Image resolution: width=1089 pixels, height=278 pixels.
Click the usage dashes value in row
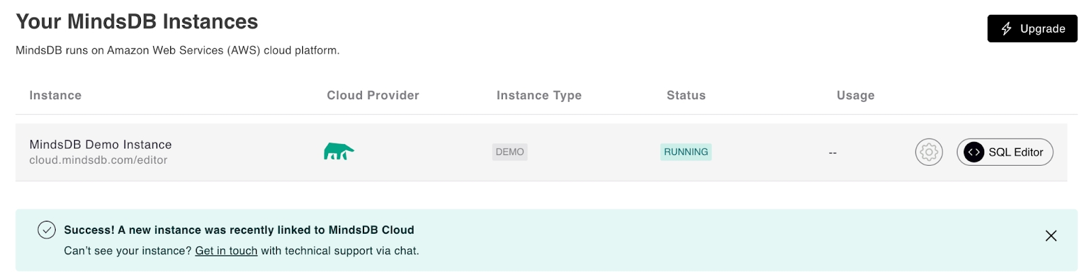(x=832, y=153)
